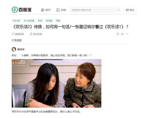This screenshot has height=118, width=141.
Task: Click the 《欢乐颂2》 question title
Action: (x=70, y=27)
